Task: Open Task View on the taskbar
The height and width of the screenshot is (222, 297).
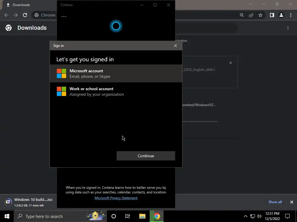Action: point(128,216)
